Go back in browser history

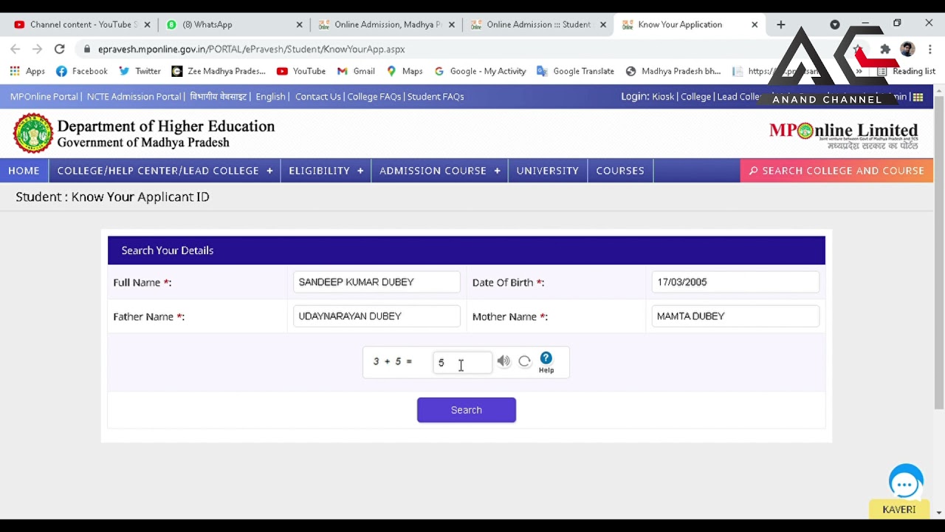(16, 49)
